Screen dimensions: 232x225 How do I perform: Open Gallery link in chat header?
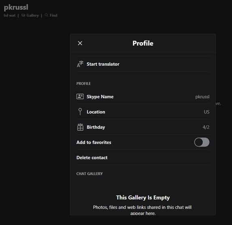click(x=32, y=15)
